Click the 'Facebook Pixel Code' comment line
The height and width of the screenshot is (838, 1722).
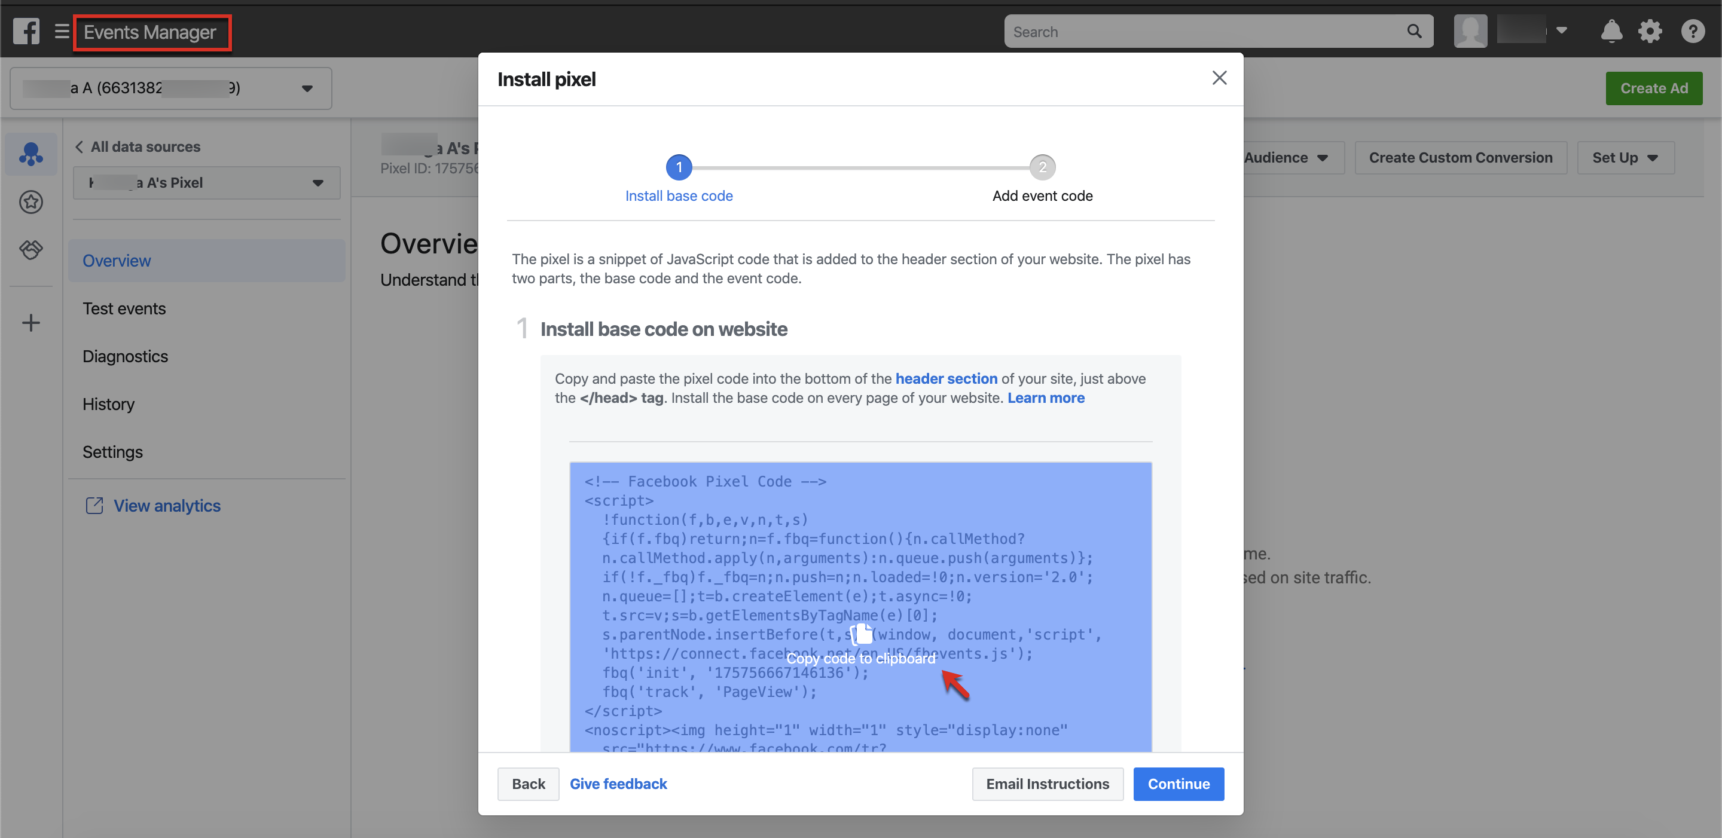[x=706, y=481]
